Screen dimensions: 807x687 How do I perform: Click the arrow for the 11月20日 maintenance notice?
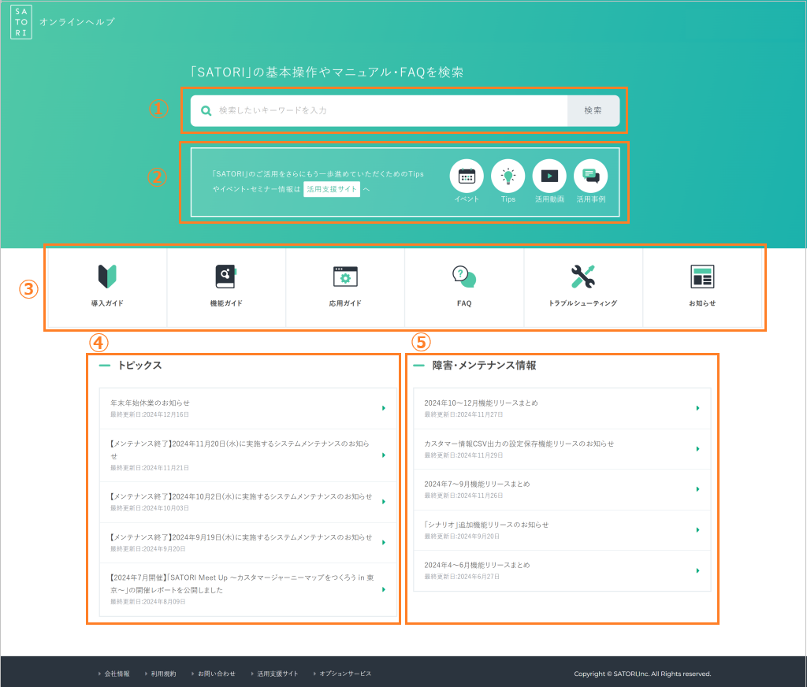click(384, 455)
